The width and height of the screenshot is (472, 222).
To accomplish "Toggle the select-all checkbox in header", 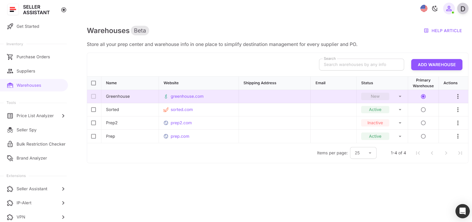I will 94,83.
